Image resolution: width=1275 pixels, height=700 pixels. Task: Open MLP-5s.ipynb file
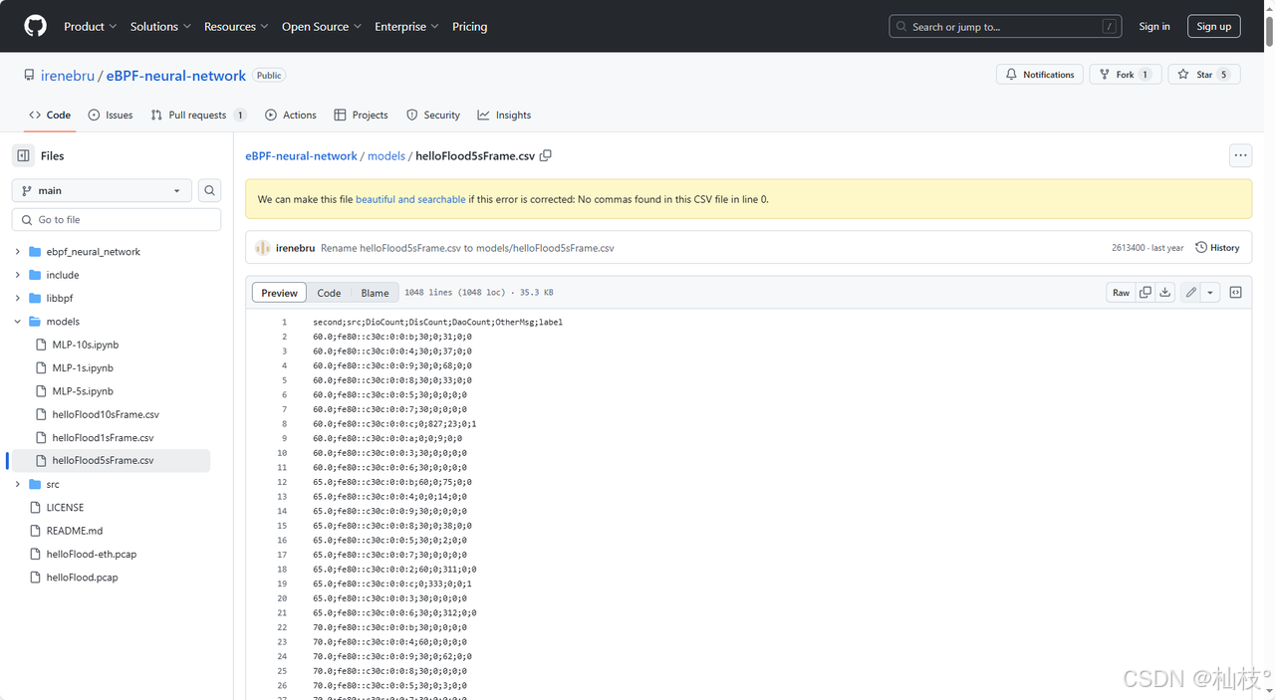click(83, 391)
